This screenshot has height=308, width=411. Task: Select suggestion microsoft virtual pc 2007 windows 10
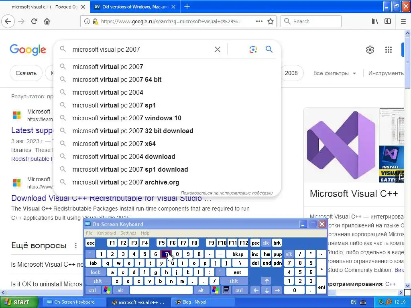tap(167, 118)
